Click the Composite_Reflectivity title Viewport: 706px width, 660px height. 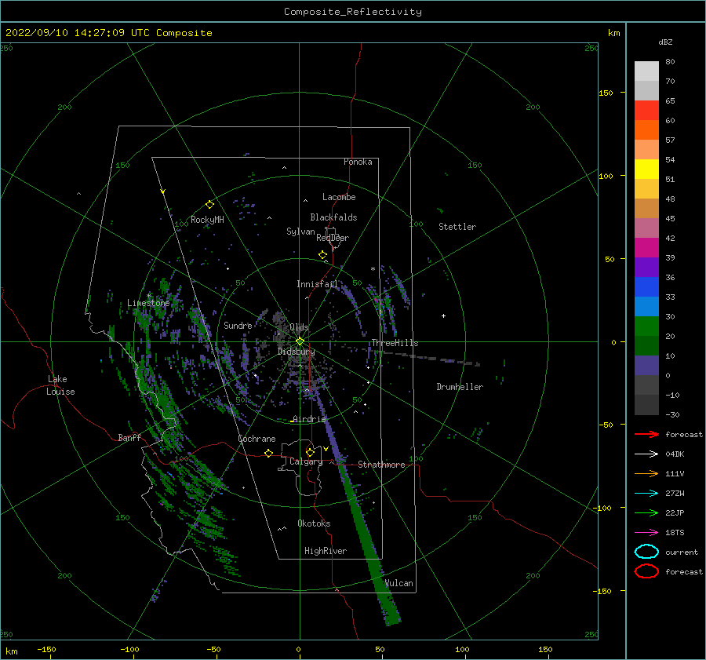pyautogui.click(x=352, y=12)
